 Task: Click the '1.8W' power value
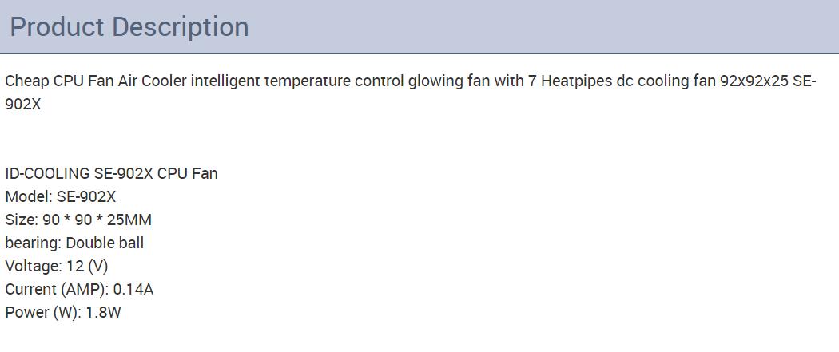click(104, 312)
